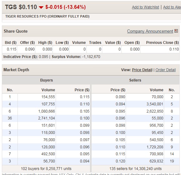
Task: Switch view to Price Detail
Action: [x=142, y=70]
